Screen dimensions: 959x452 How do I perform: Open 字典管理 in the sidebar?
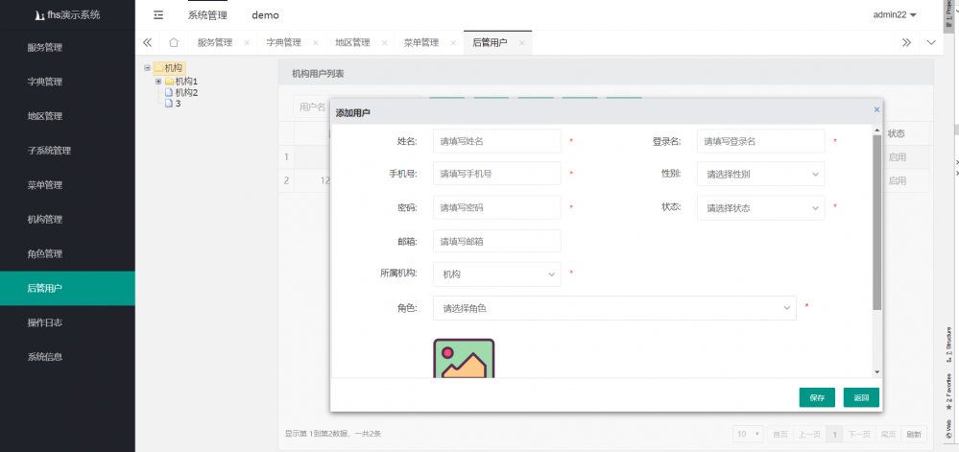point(67,82)
